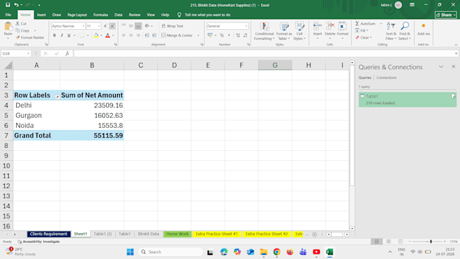Toggle Bottom Align in Alignment group
Viewport: 460px width, 259px height.
(138, 26)
